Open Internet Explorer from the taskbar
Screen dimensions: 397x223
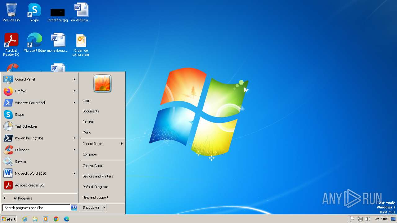click(25, 219)
